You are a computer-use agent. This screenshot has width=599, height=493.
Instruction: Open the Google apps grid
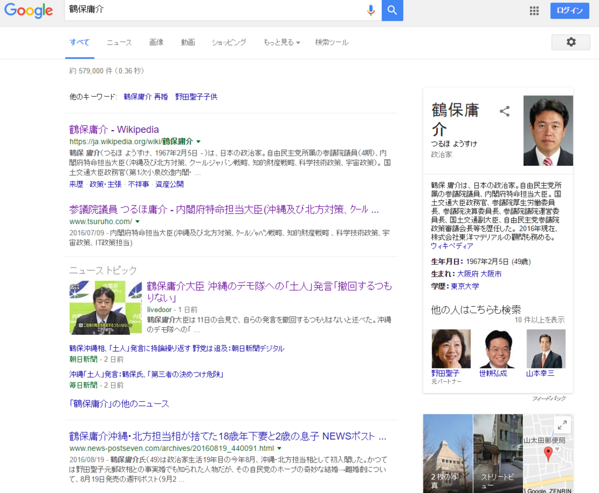pos(534,11)
